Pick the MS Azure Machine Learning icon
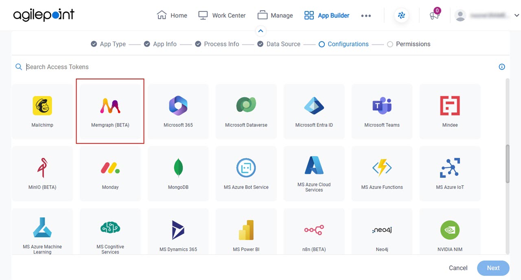This screenshot has height=280, width=521. (42, 227)
